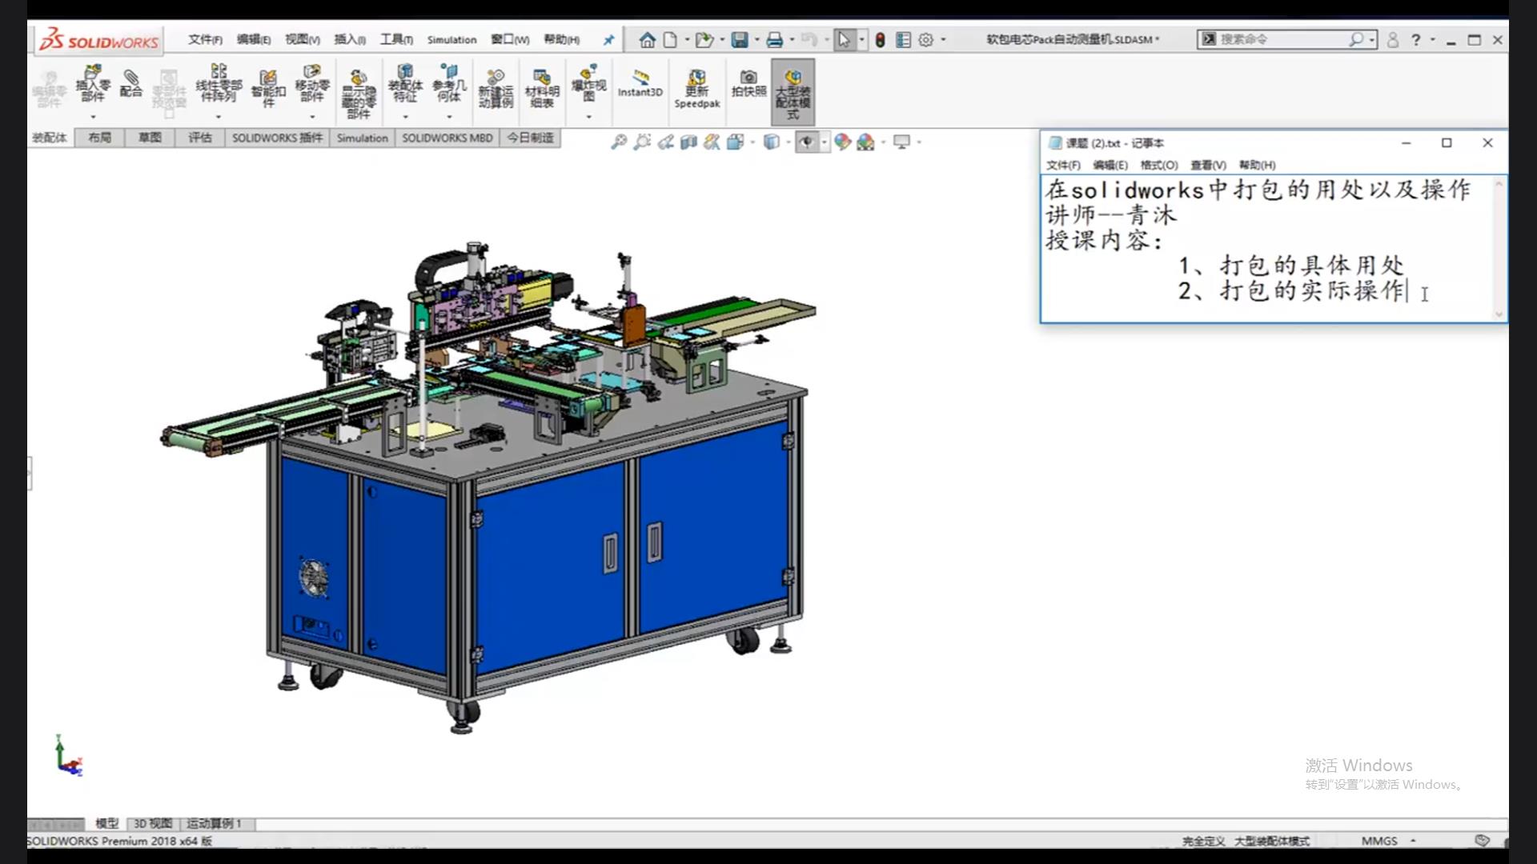Expand the Insert Components dropdown arrow
Image resolution: width=1537 pixels, height=864 pixels.
coord(93,117)
